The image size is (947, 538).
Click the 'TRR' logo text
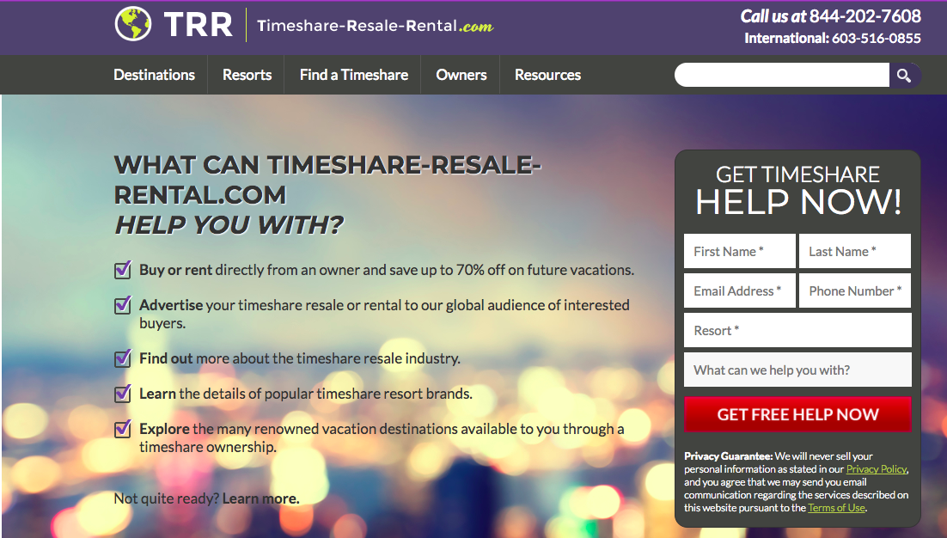coord(199,25)
